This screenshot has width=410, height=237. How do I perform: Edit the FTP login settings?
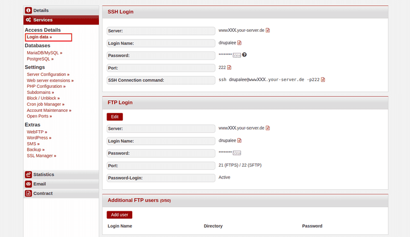click(115, 116)
